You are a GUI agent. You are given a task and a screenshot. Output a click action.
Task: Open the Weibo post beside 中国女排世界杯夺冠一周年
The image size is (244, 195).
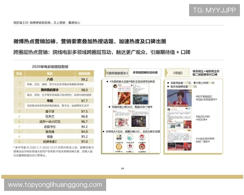coord(179,140)
